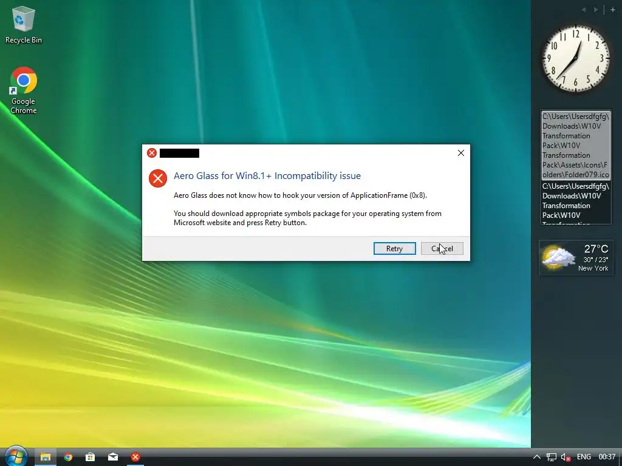The image size is (622, 466).
Task: Go to the next sidebar page arrow
Action: click(596, 10)
